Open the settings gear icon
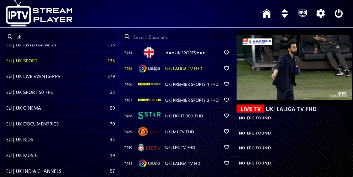The height and width of the screenshot is (177, 353). point(321,13)
